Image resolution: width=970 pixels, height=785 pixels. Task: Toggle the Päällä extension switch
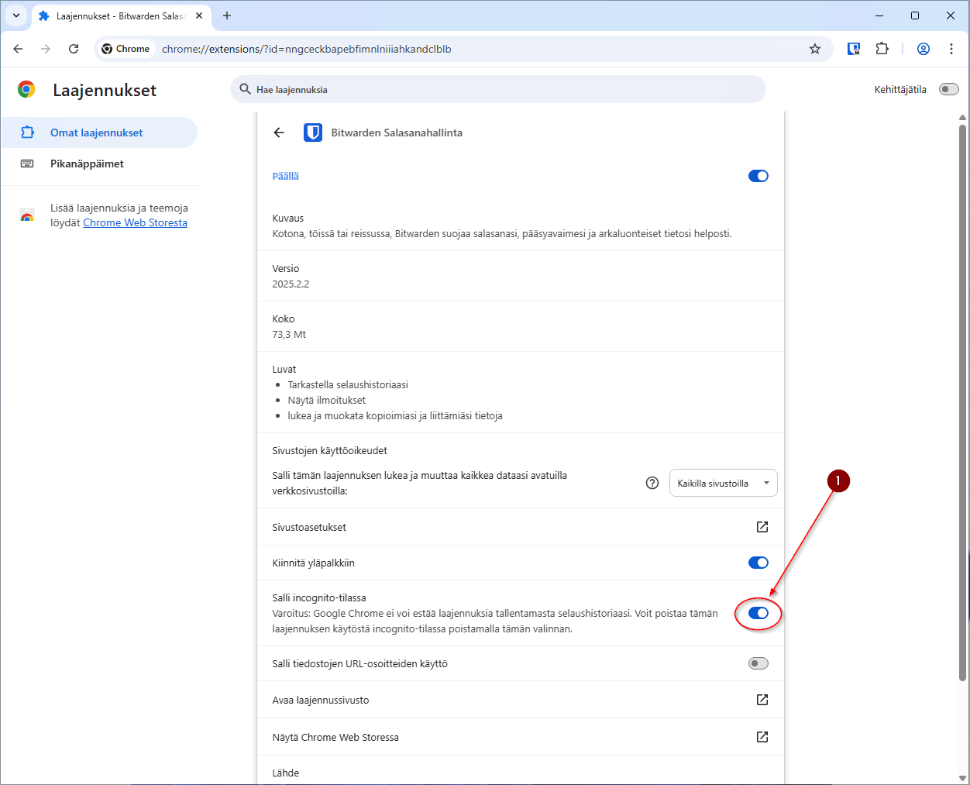[758, 176]
